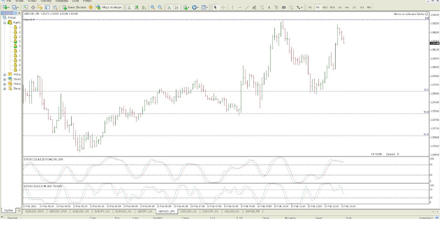This screenshot has width=440, height=236.
Task: Select the vertical line tool
Action: (232, 7)
